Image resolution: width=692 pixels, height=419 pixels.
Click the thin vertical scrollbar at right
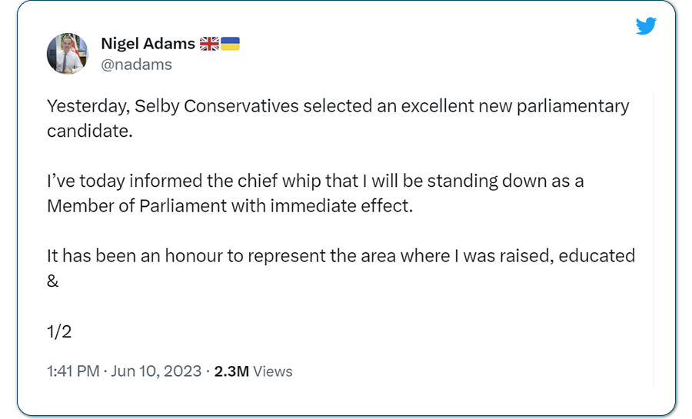pos(653,240)
